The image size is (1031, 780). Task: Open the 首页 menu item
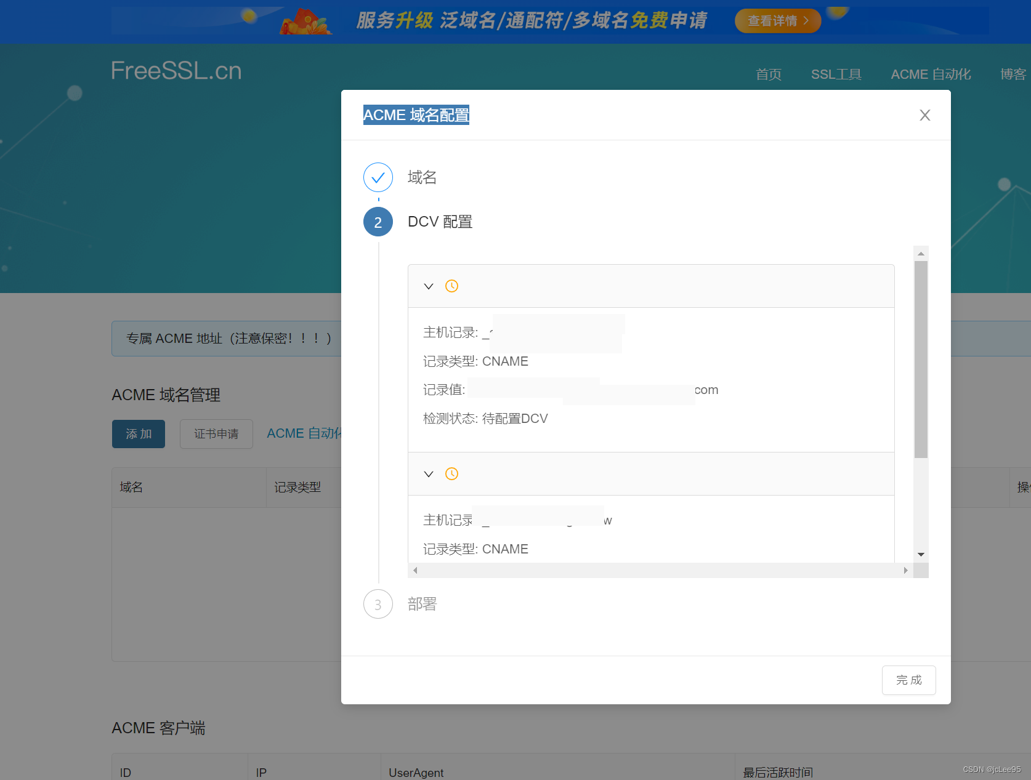(x=769, y=74)
